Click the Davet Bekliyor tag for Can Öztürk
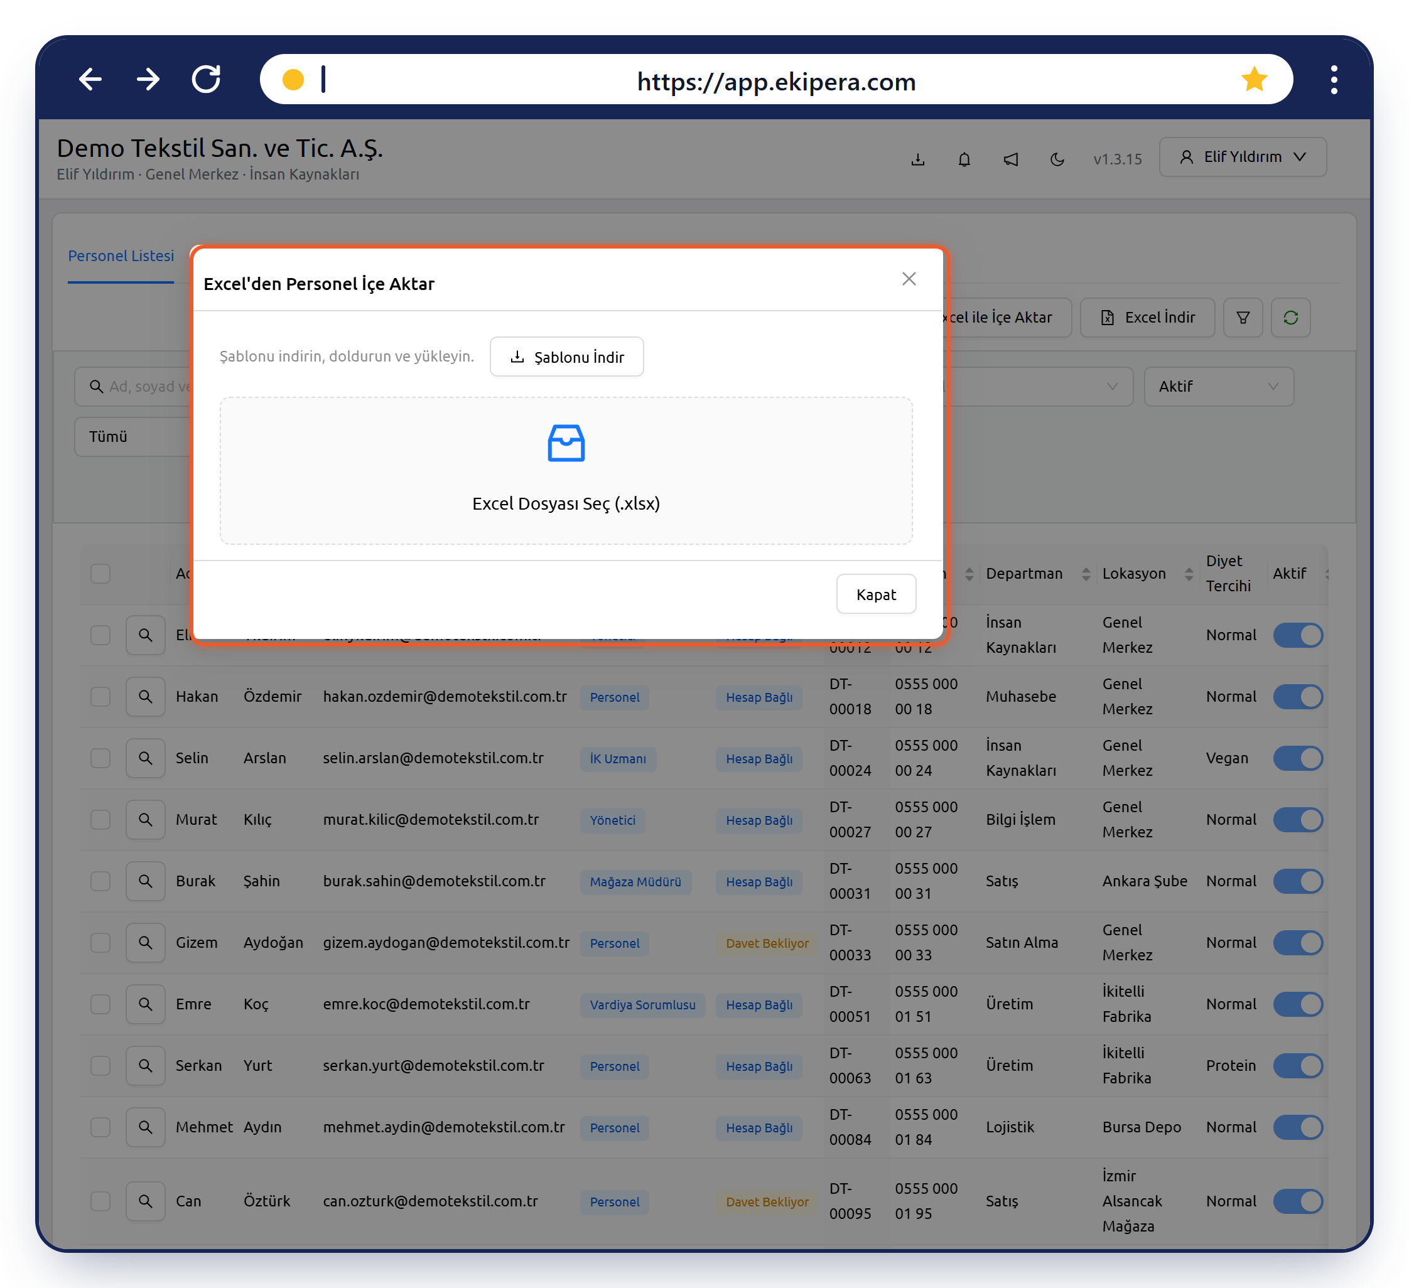The width and height of the screenshot is (1409, 1288). tap(767, 1201)
